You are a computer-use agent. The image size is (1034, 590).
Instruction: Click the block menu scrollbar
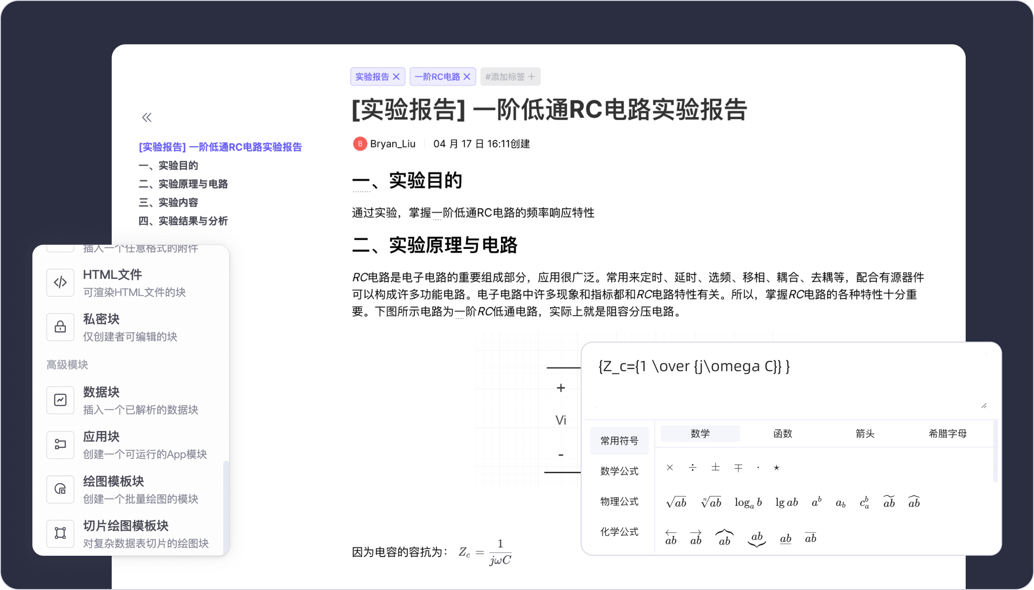[x=226, y=507]
